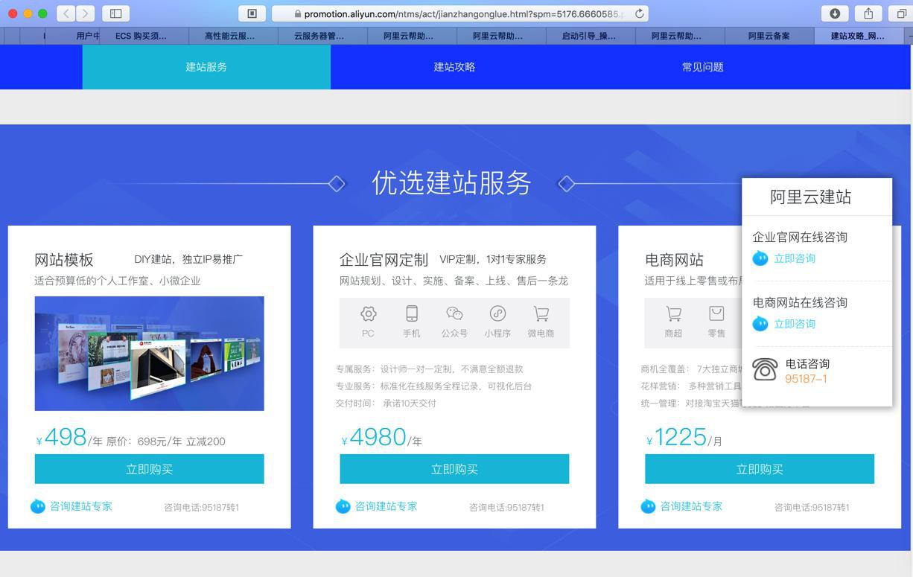Click the PC gear icon
Screen dimensions: 913x577
coord(368,313)
